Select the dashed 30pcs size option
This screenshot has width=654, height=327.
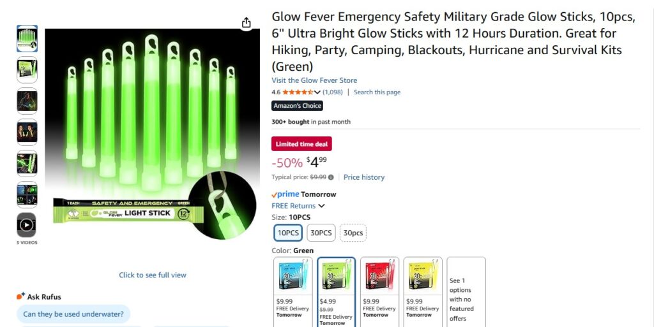tap(353, 233)
